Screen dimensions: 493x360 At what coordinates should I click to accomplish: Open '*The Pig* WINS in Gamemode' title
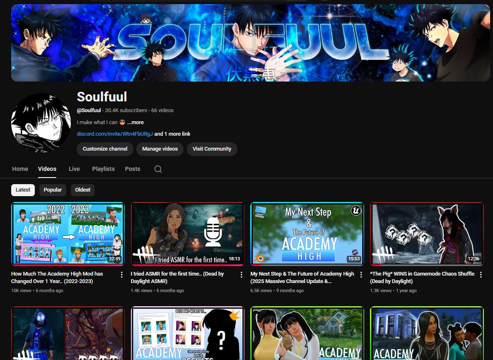(x=422, y=278)
